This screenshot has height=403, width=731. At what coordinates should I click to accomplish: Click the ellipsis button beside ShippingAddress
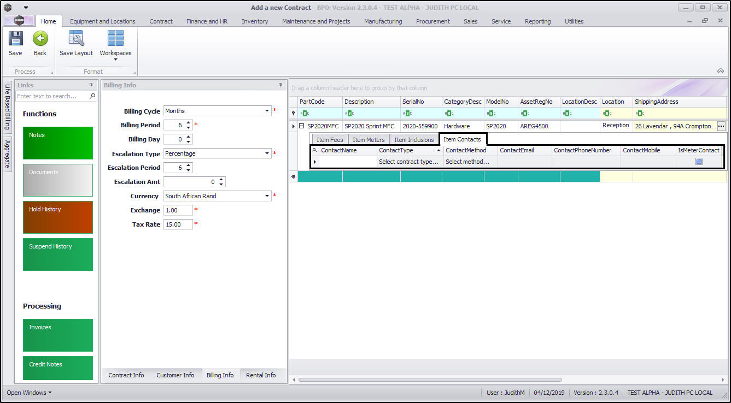coord(721,126)
